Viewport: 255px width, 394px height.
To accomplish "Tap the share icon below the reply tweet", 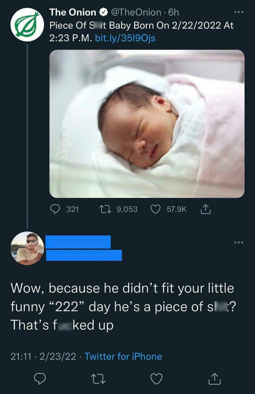I will tap(215, 379).
